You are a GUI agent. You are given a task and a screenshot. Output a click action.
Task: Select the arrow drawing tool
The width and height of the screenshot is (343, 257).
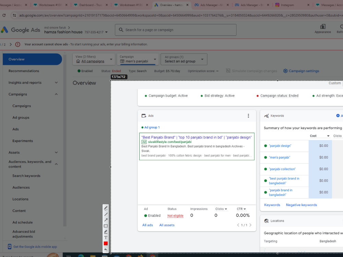pyautogui.click(x=106, y=220)
